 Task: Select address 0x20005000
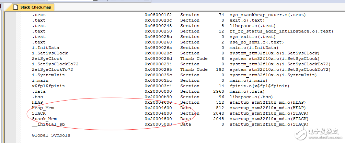tap(158, 125)
